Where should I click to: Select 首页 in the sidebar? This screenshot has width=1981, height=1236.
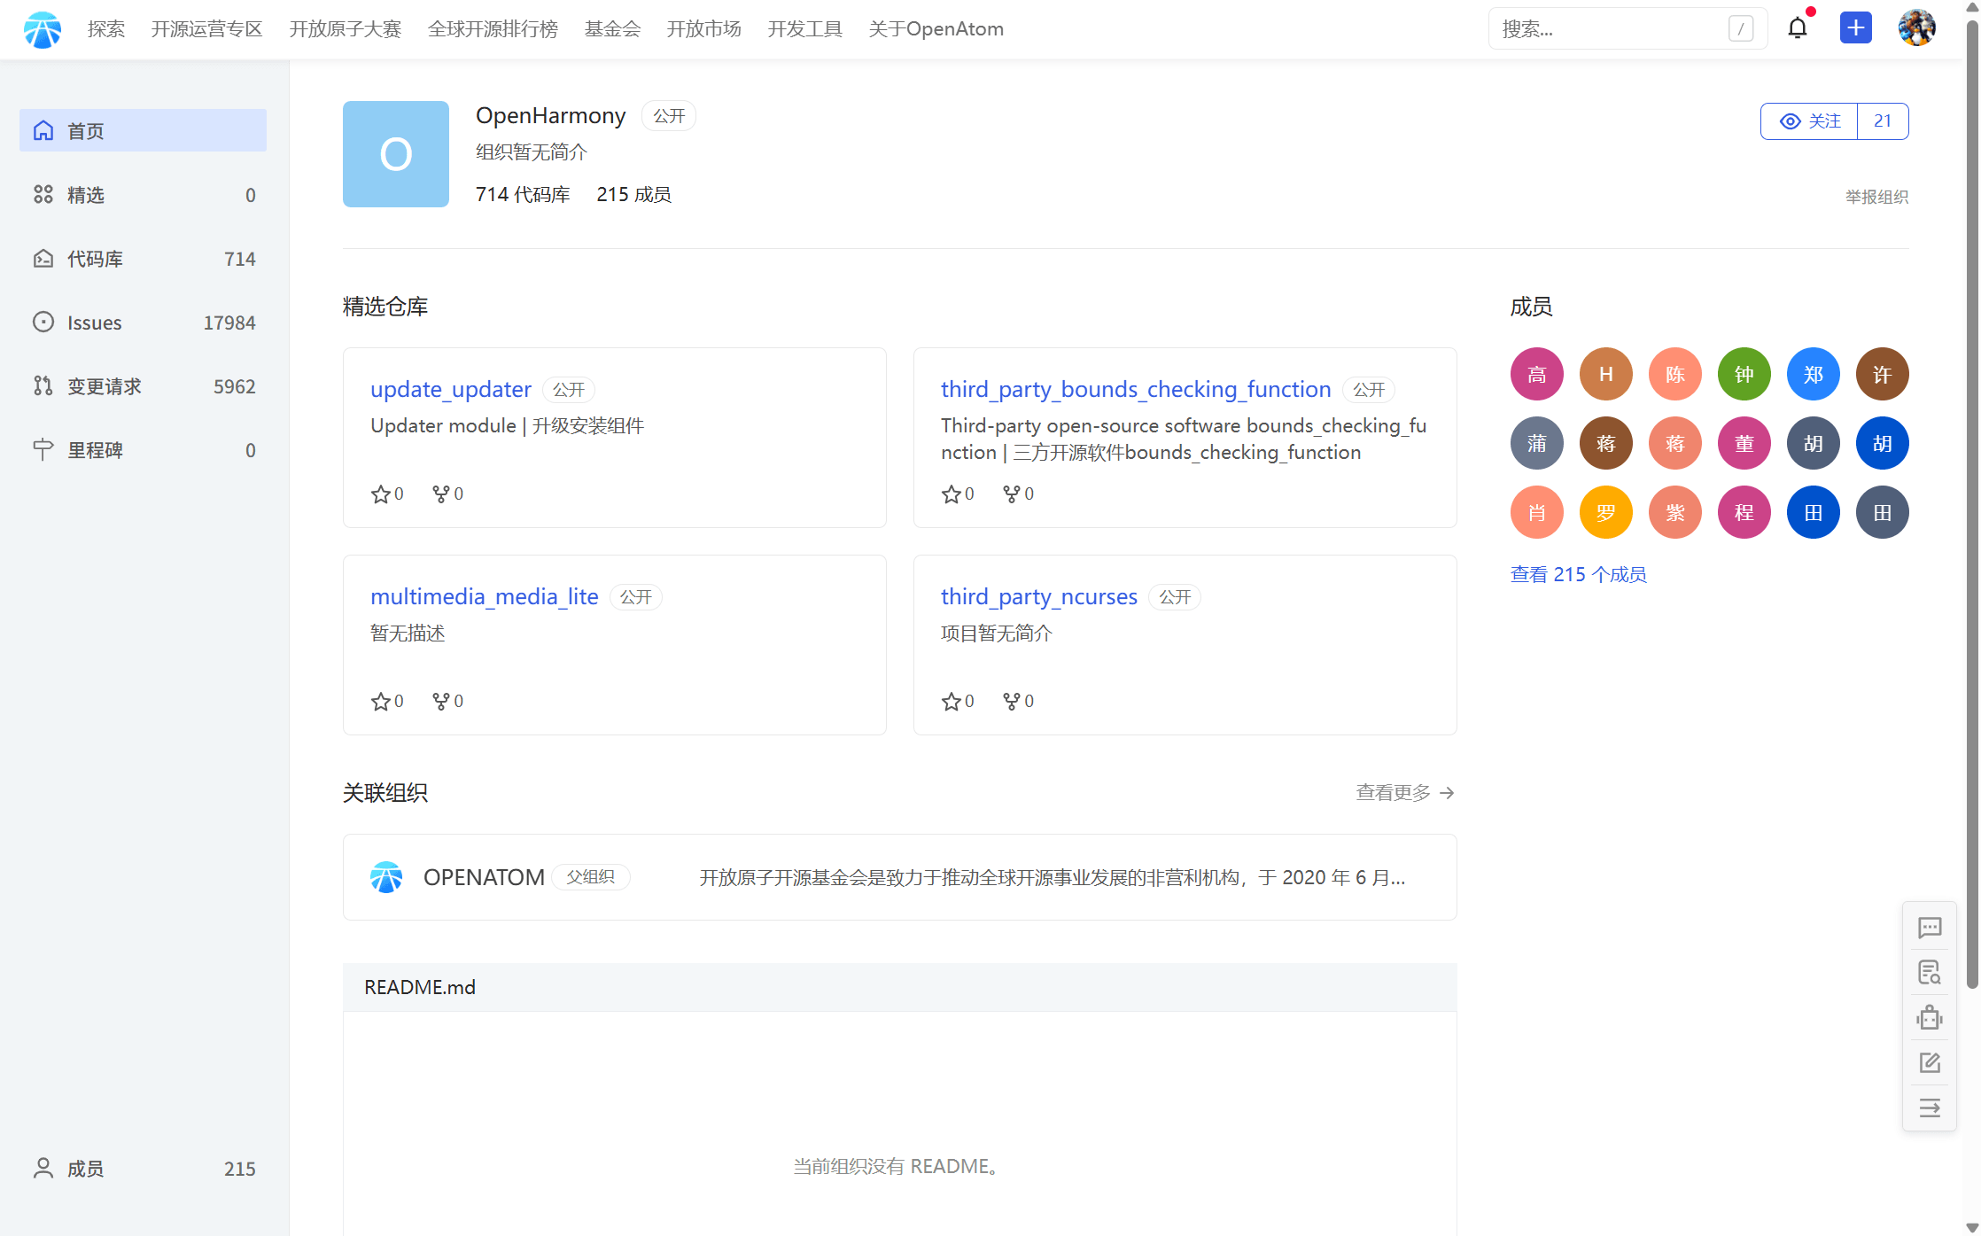pyautogui.click(x=143, y=130)
